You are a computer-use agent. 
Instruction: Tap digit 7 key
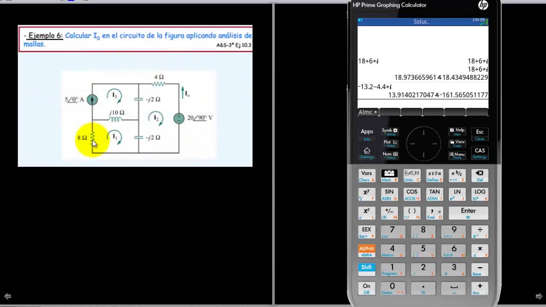click(x=392, y=232)
